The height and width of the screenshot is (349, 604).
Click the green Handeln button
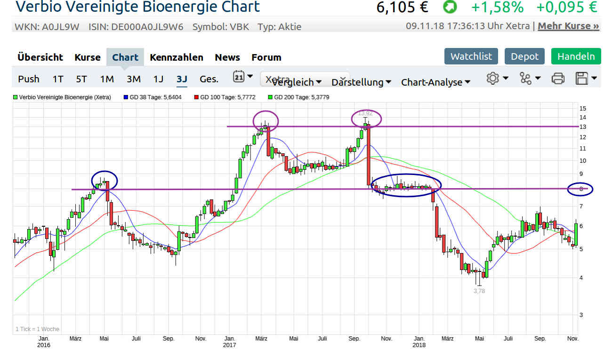tap(576, 56)
